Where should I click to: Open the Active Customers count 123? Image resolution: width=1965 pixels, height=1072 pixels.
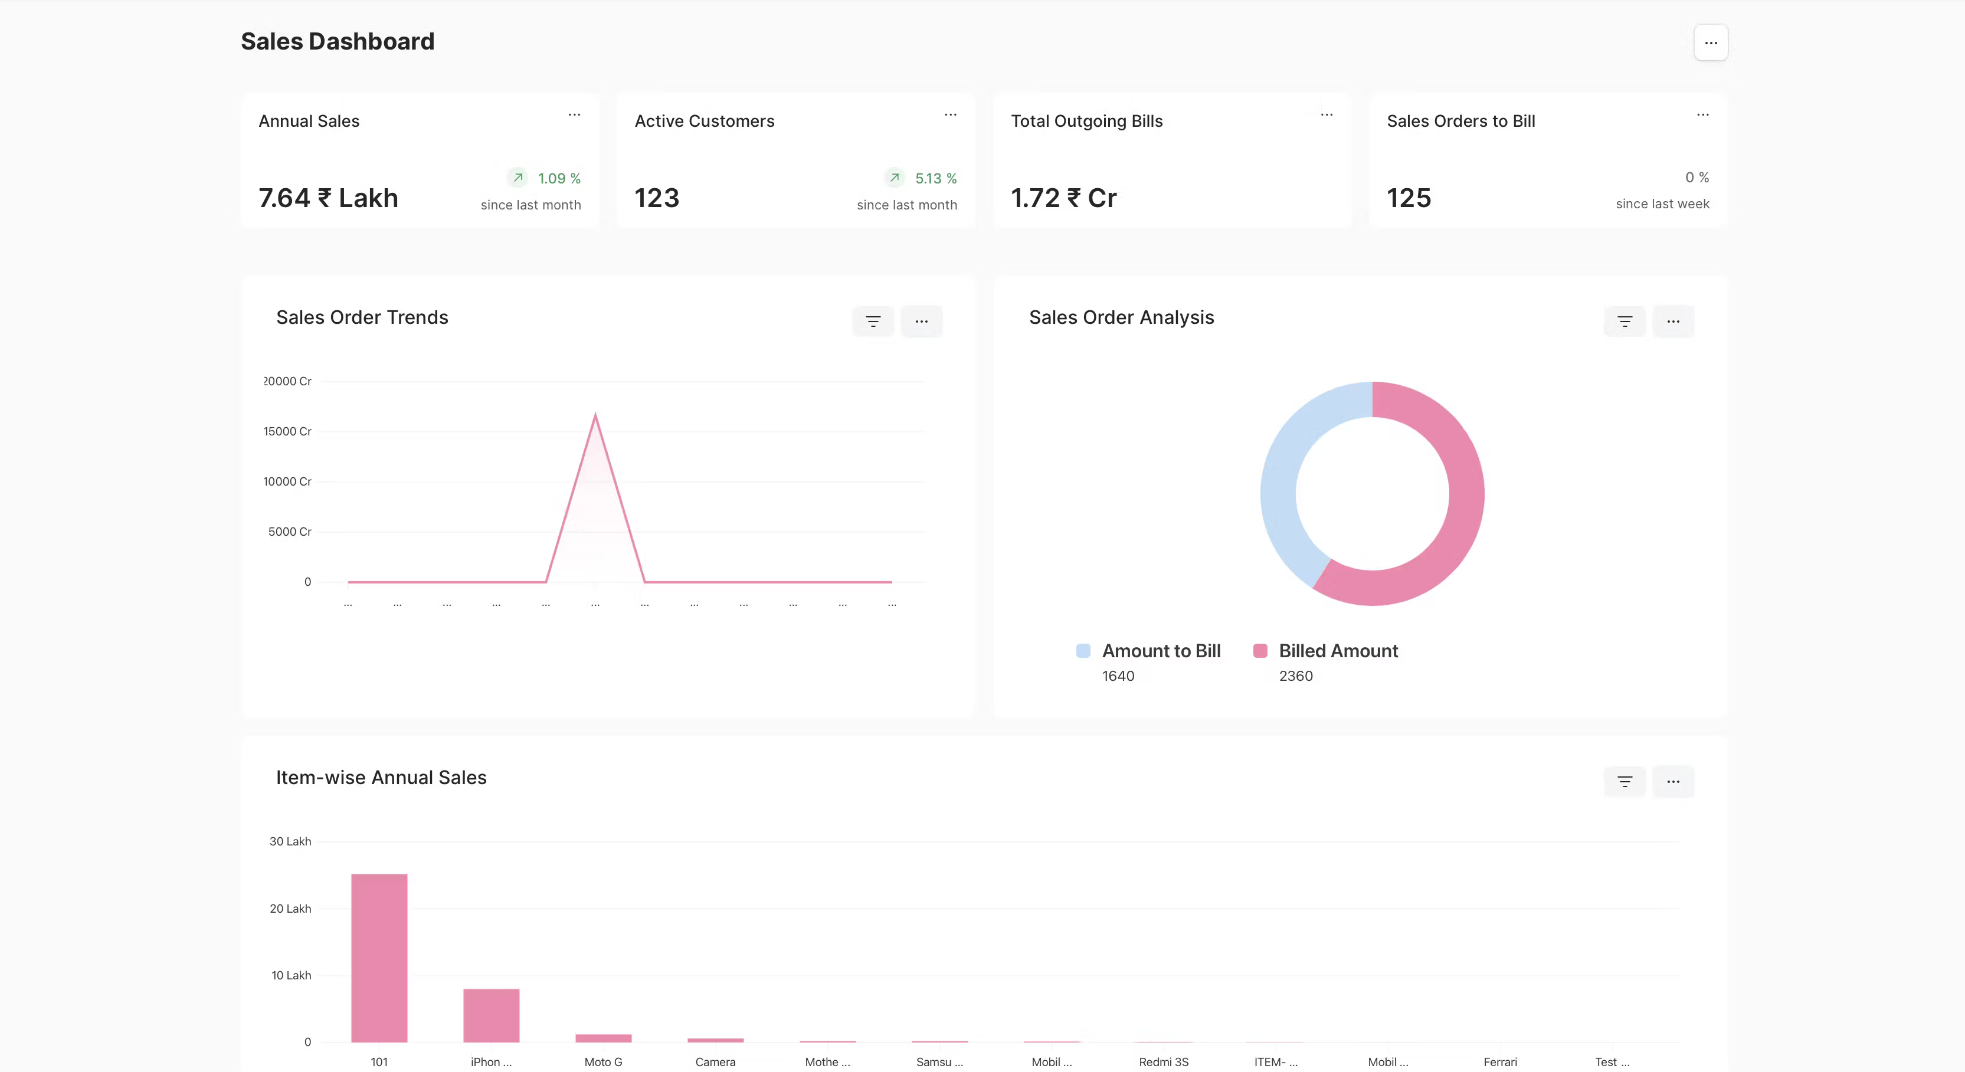pos(657,198)
